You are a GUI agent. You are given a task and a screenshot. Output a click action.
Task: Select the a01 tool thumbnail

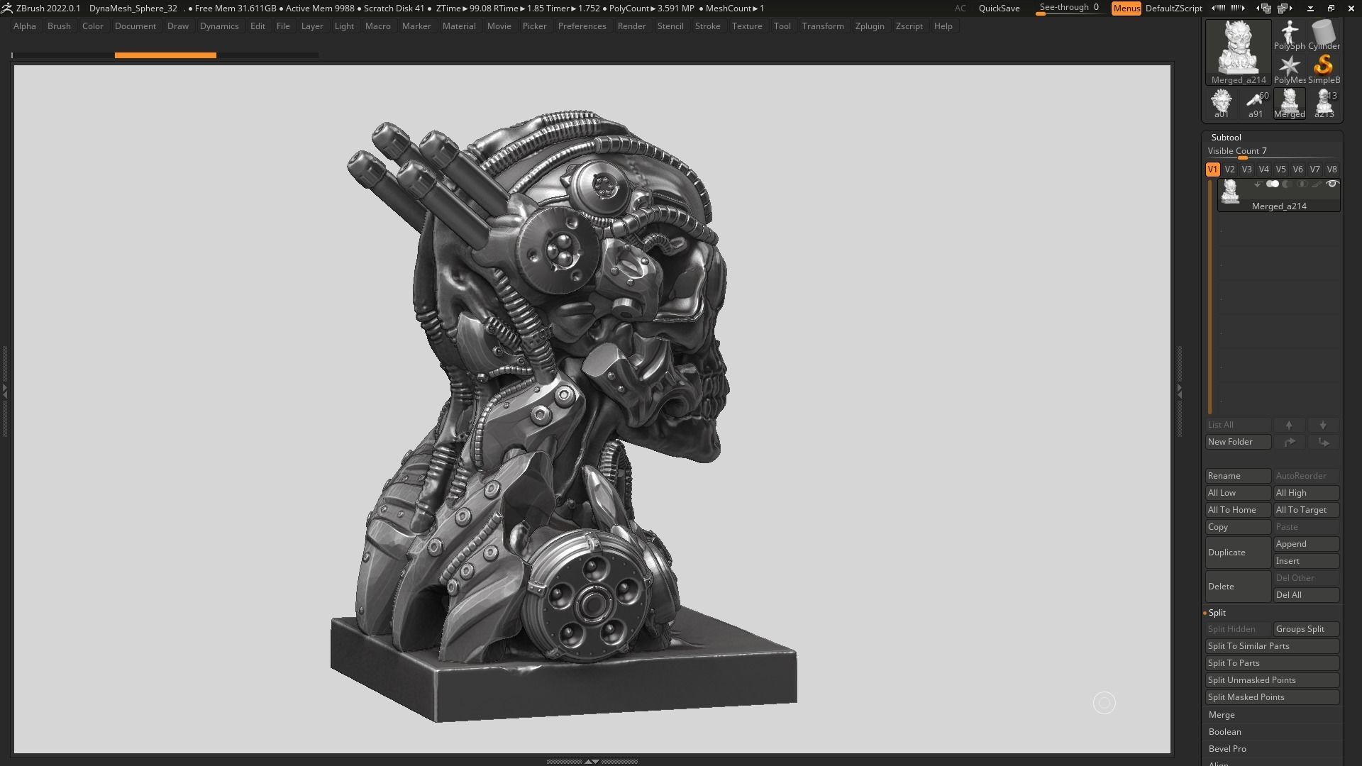(x=1221, y=103)
